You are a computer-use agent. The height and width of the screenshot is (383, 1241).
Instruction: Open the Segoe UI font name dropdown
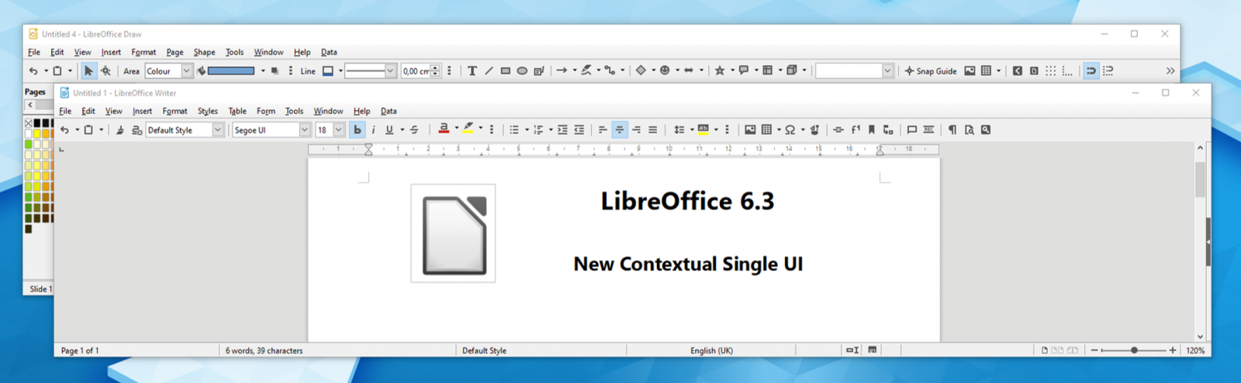point(305,129)
